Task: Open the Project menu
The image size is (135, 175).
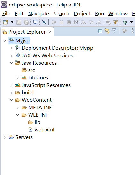Action: (x=82, y=14)
